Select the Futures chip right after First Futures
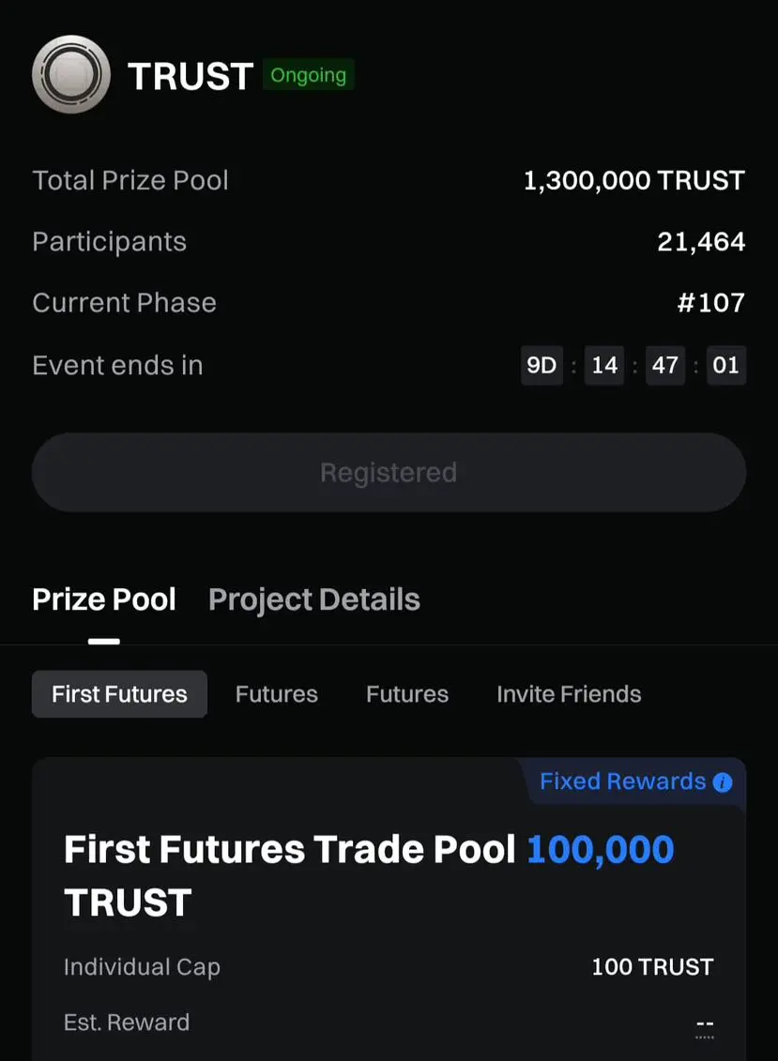The height and width of the screenshot is (1061, 778). (276, 694)
